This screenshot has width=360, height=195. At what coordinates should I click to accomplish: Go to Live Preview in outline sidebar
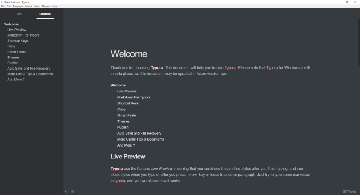[17, 30]
